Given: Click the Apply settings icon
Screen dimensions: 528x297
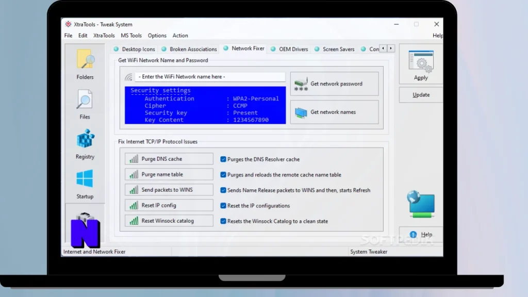Looking at the screenshot, I should tap(421, 62).
